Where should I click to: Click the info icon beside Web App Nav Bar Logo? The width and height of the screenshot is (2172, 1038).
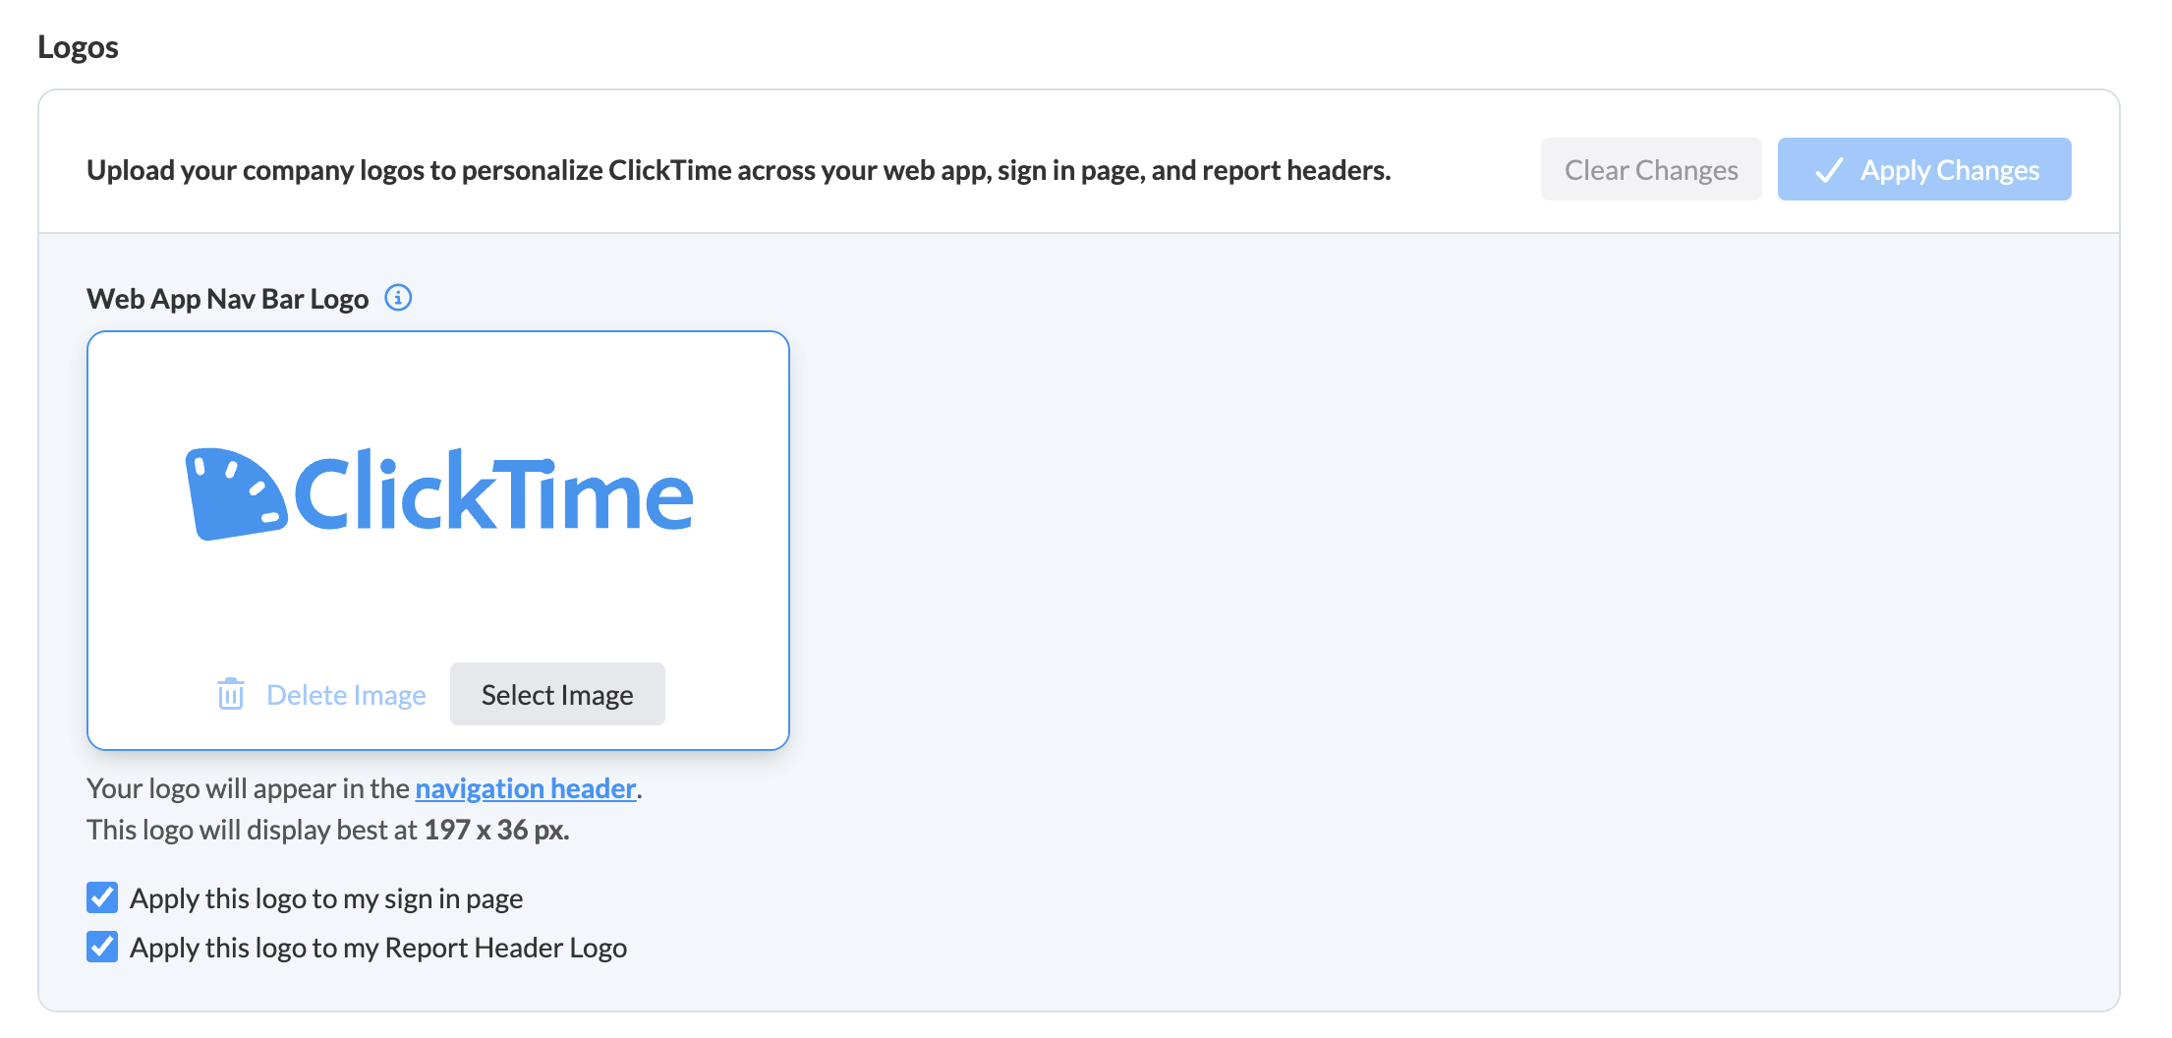click(398, 298)
